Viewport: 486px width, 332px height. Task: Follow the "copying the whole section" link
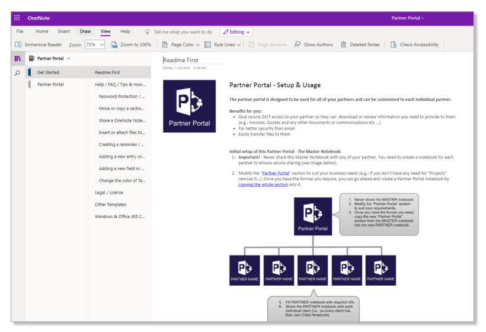pos(263,184)
